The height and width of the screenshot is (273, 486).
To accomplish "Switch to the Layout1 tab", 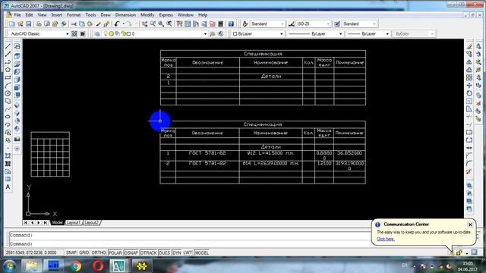I will [x=74, y=223].
